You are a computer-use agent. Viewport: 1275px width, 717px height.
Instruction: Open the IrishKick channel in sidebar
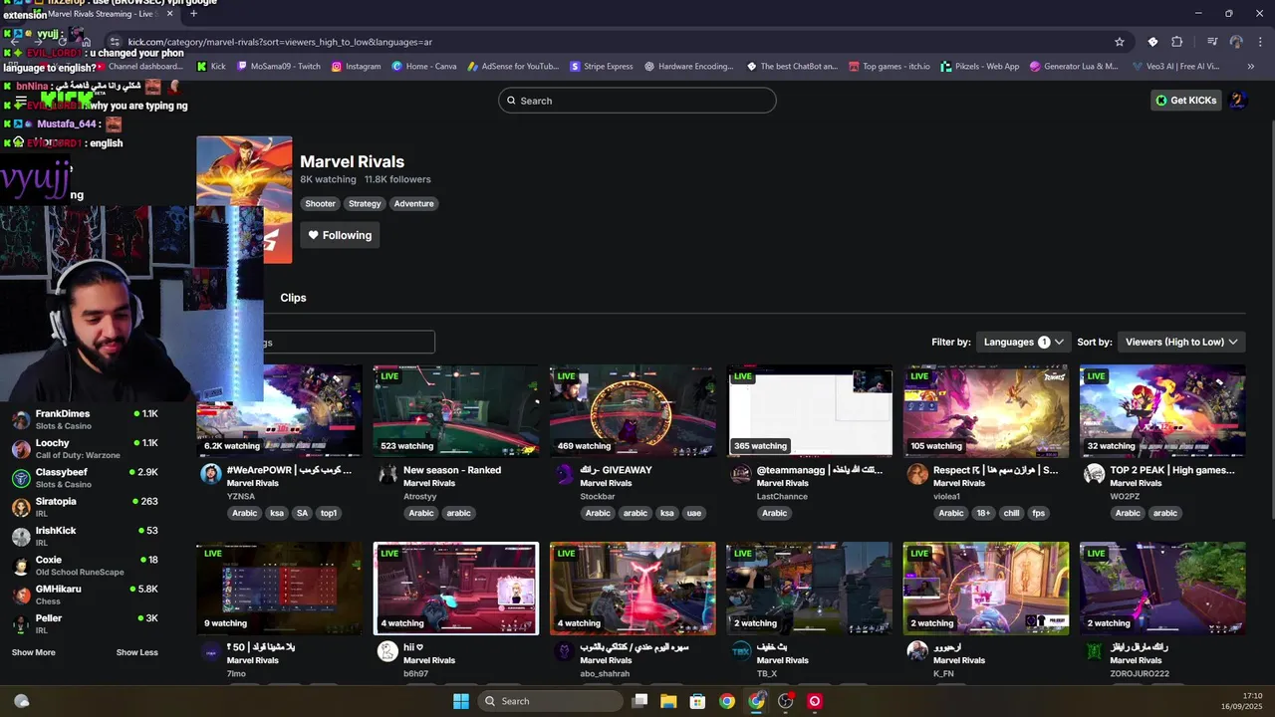pos(85,536)
